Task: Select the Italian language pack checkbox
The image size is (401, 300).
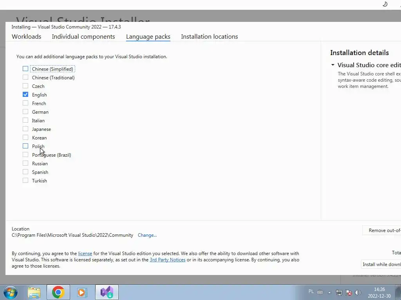Action: point(25,120)
